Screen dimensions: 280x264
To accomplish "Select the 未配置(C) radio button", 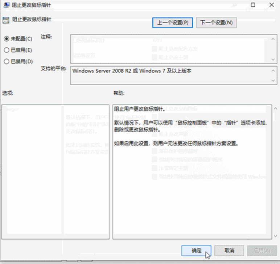I will [18, 39].
